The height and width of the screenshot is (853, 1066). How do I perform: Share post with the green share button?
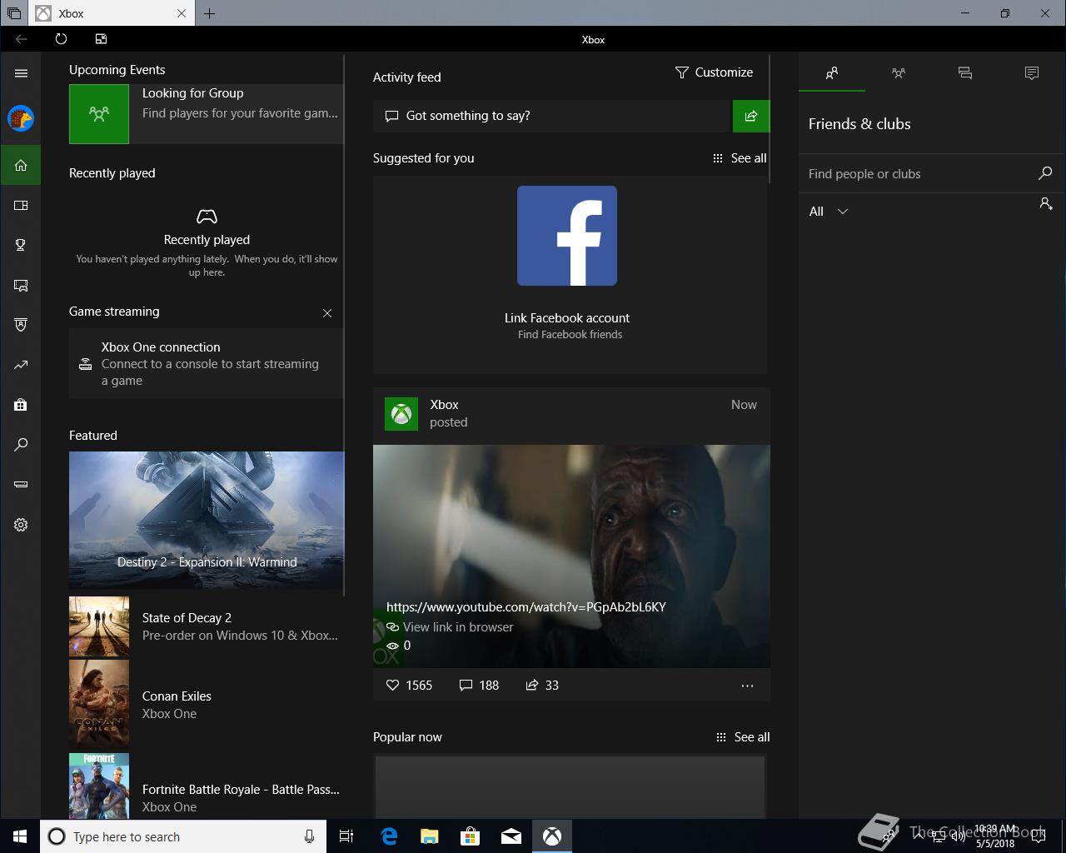tap(750, 116)
